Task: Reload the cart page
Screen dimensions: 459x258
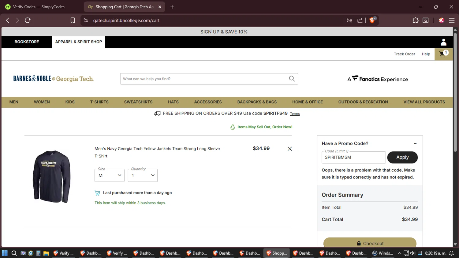Action: (x=28, y=20)
